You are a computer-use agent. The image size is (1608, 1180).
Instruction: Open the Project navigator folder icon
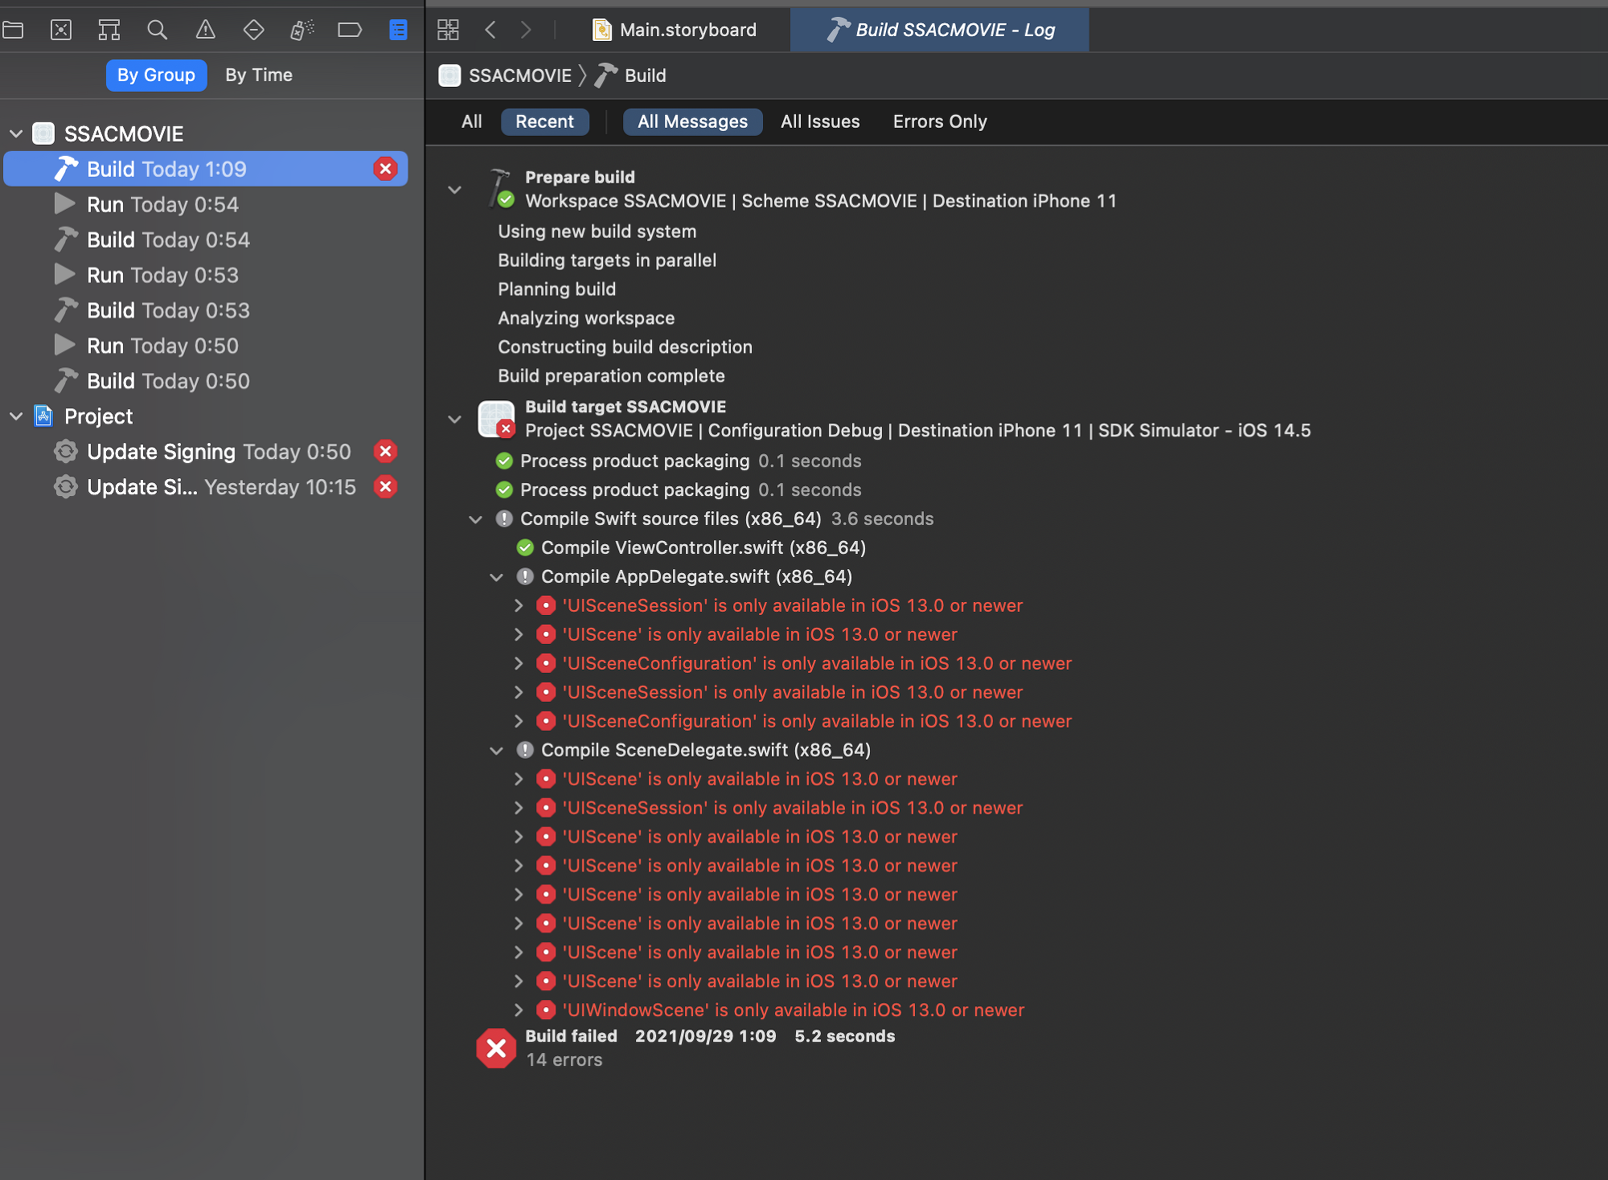pos(13,31)
